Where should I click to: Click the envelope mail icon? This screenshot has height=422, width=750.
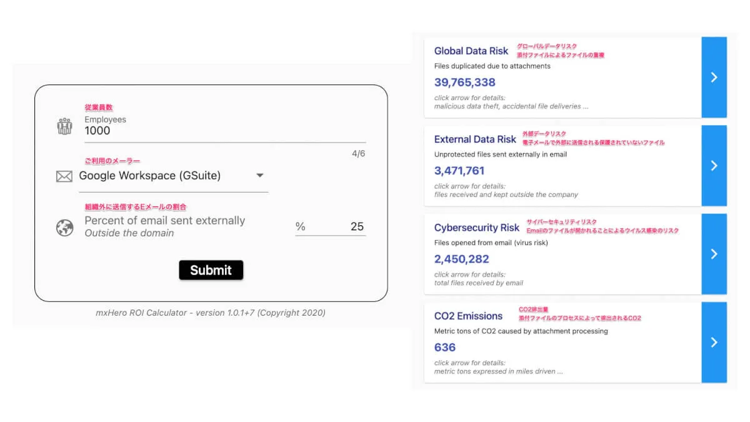click(x=64, y=176)
